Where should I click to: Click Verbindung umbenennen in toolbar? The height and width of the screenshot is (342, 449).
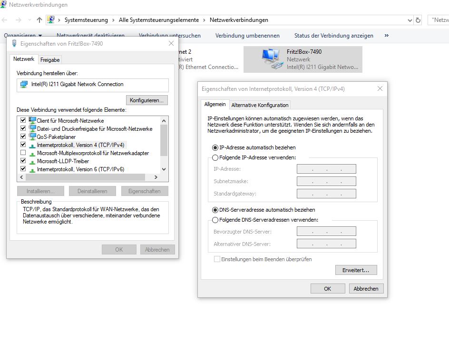[x=247, y=36]
